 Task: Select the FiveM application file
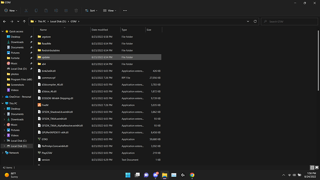[x=99, y=105]
